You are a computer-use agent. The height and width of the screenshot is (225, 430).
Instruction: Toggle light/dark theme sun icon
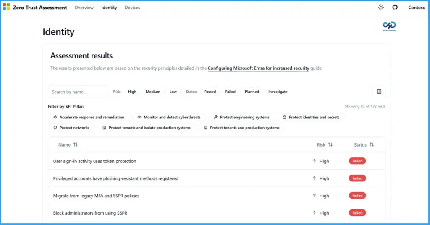tap(381, 8)
